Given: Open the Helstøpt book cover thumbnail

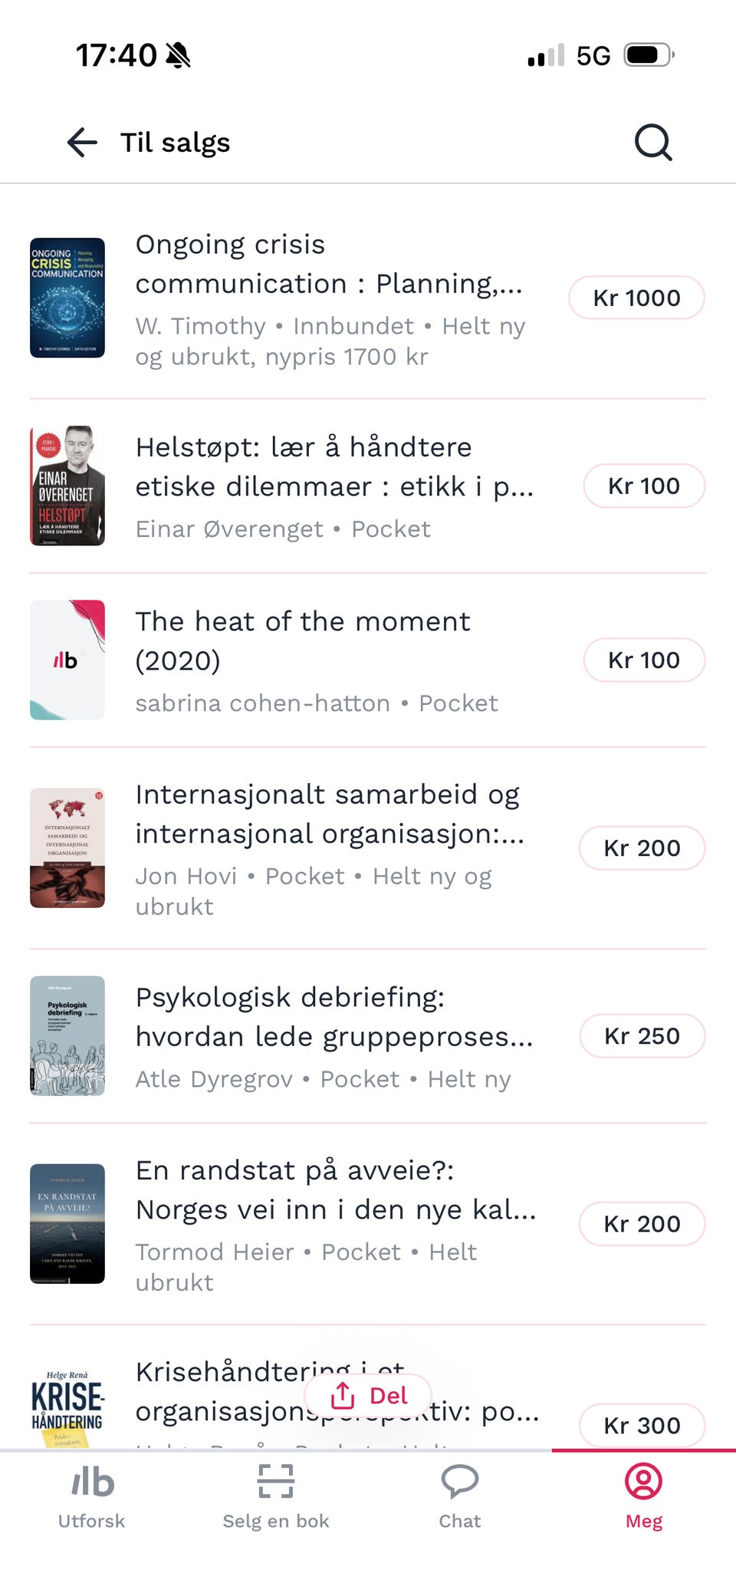Looking at the screenshot, I should (67, 485).
